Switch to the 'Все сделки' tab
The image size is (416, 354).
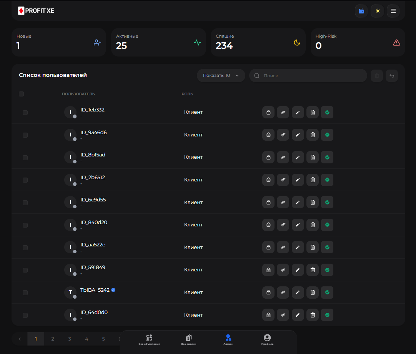coord(188,339)
